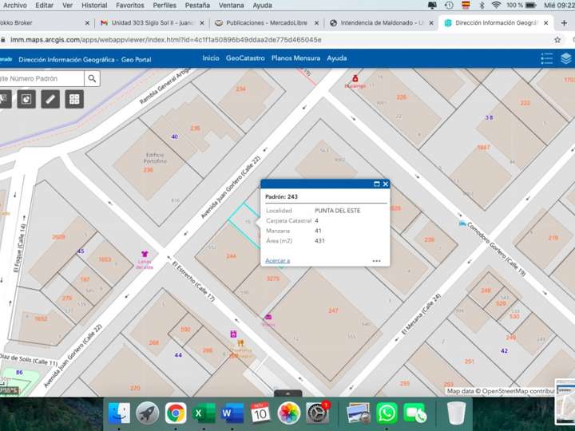
Task: Click the Ayuda navigation link
Action: point(337,58)
